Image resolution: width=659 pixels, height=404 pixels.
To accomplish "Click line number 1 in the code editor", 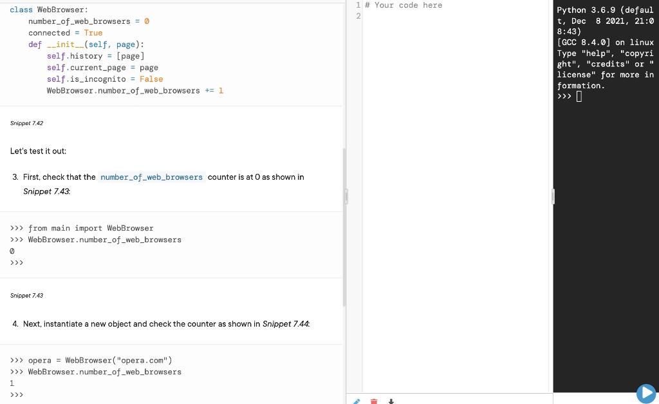I will tap(358, 5).
